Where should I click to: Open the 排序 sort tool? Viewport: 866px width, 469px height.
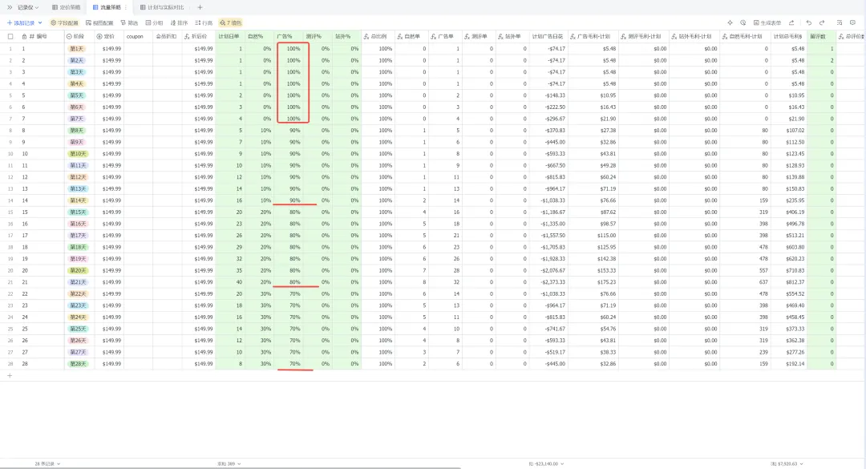179,22
